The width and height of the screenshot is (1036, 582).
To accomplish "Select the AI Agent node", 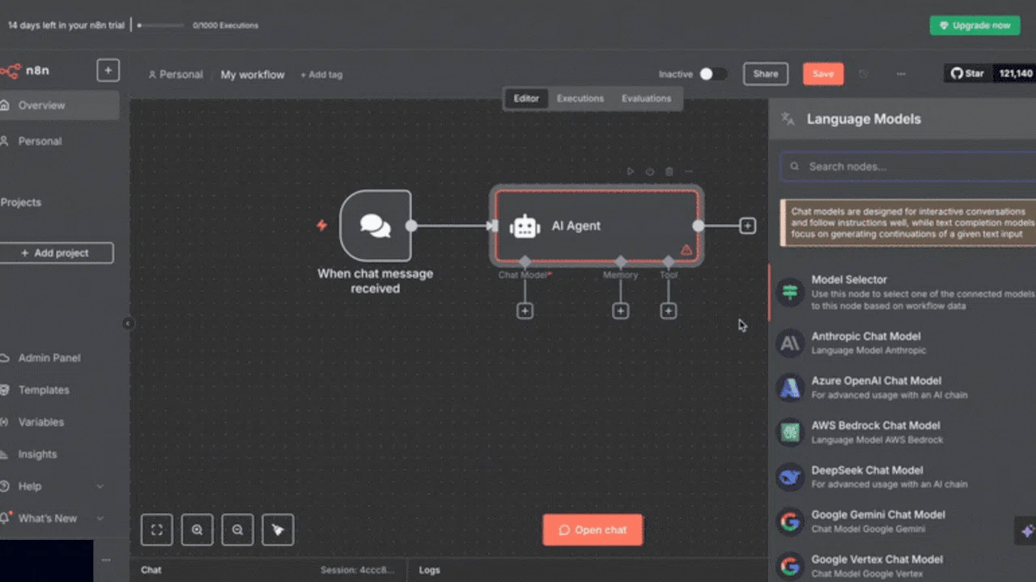I will pos(596,226).
